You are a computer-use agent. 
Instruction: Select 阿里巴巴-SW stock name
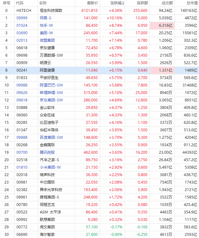51,85
